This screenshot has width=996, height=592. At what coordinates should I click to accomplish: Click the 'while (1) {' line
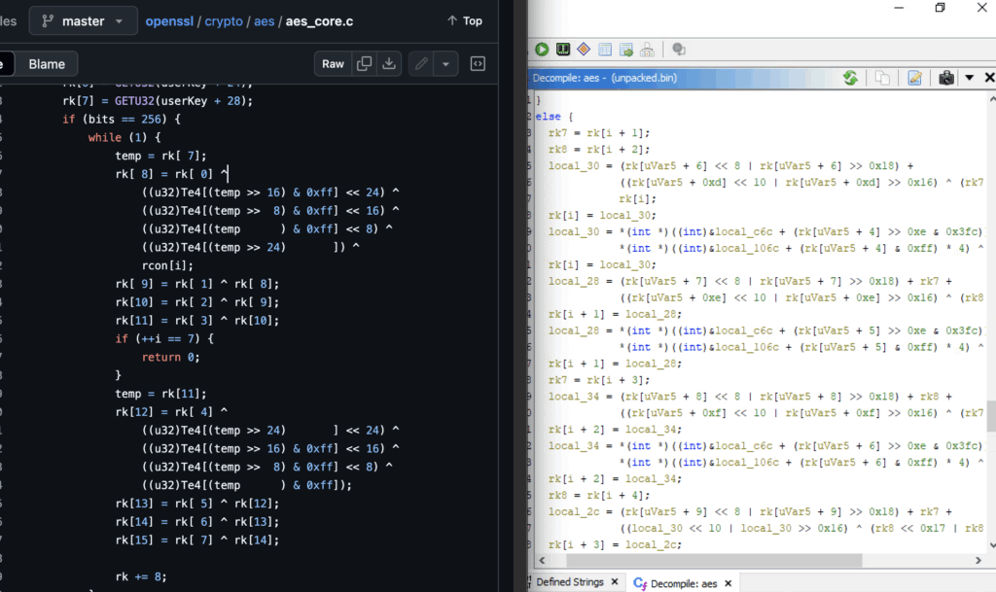tap(124, 137)
